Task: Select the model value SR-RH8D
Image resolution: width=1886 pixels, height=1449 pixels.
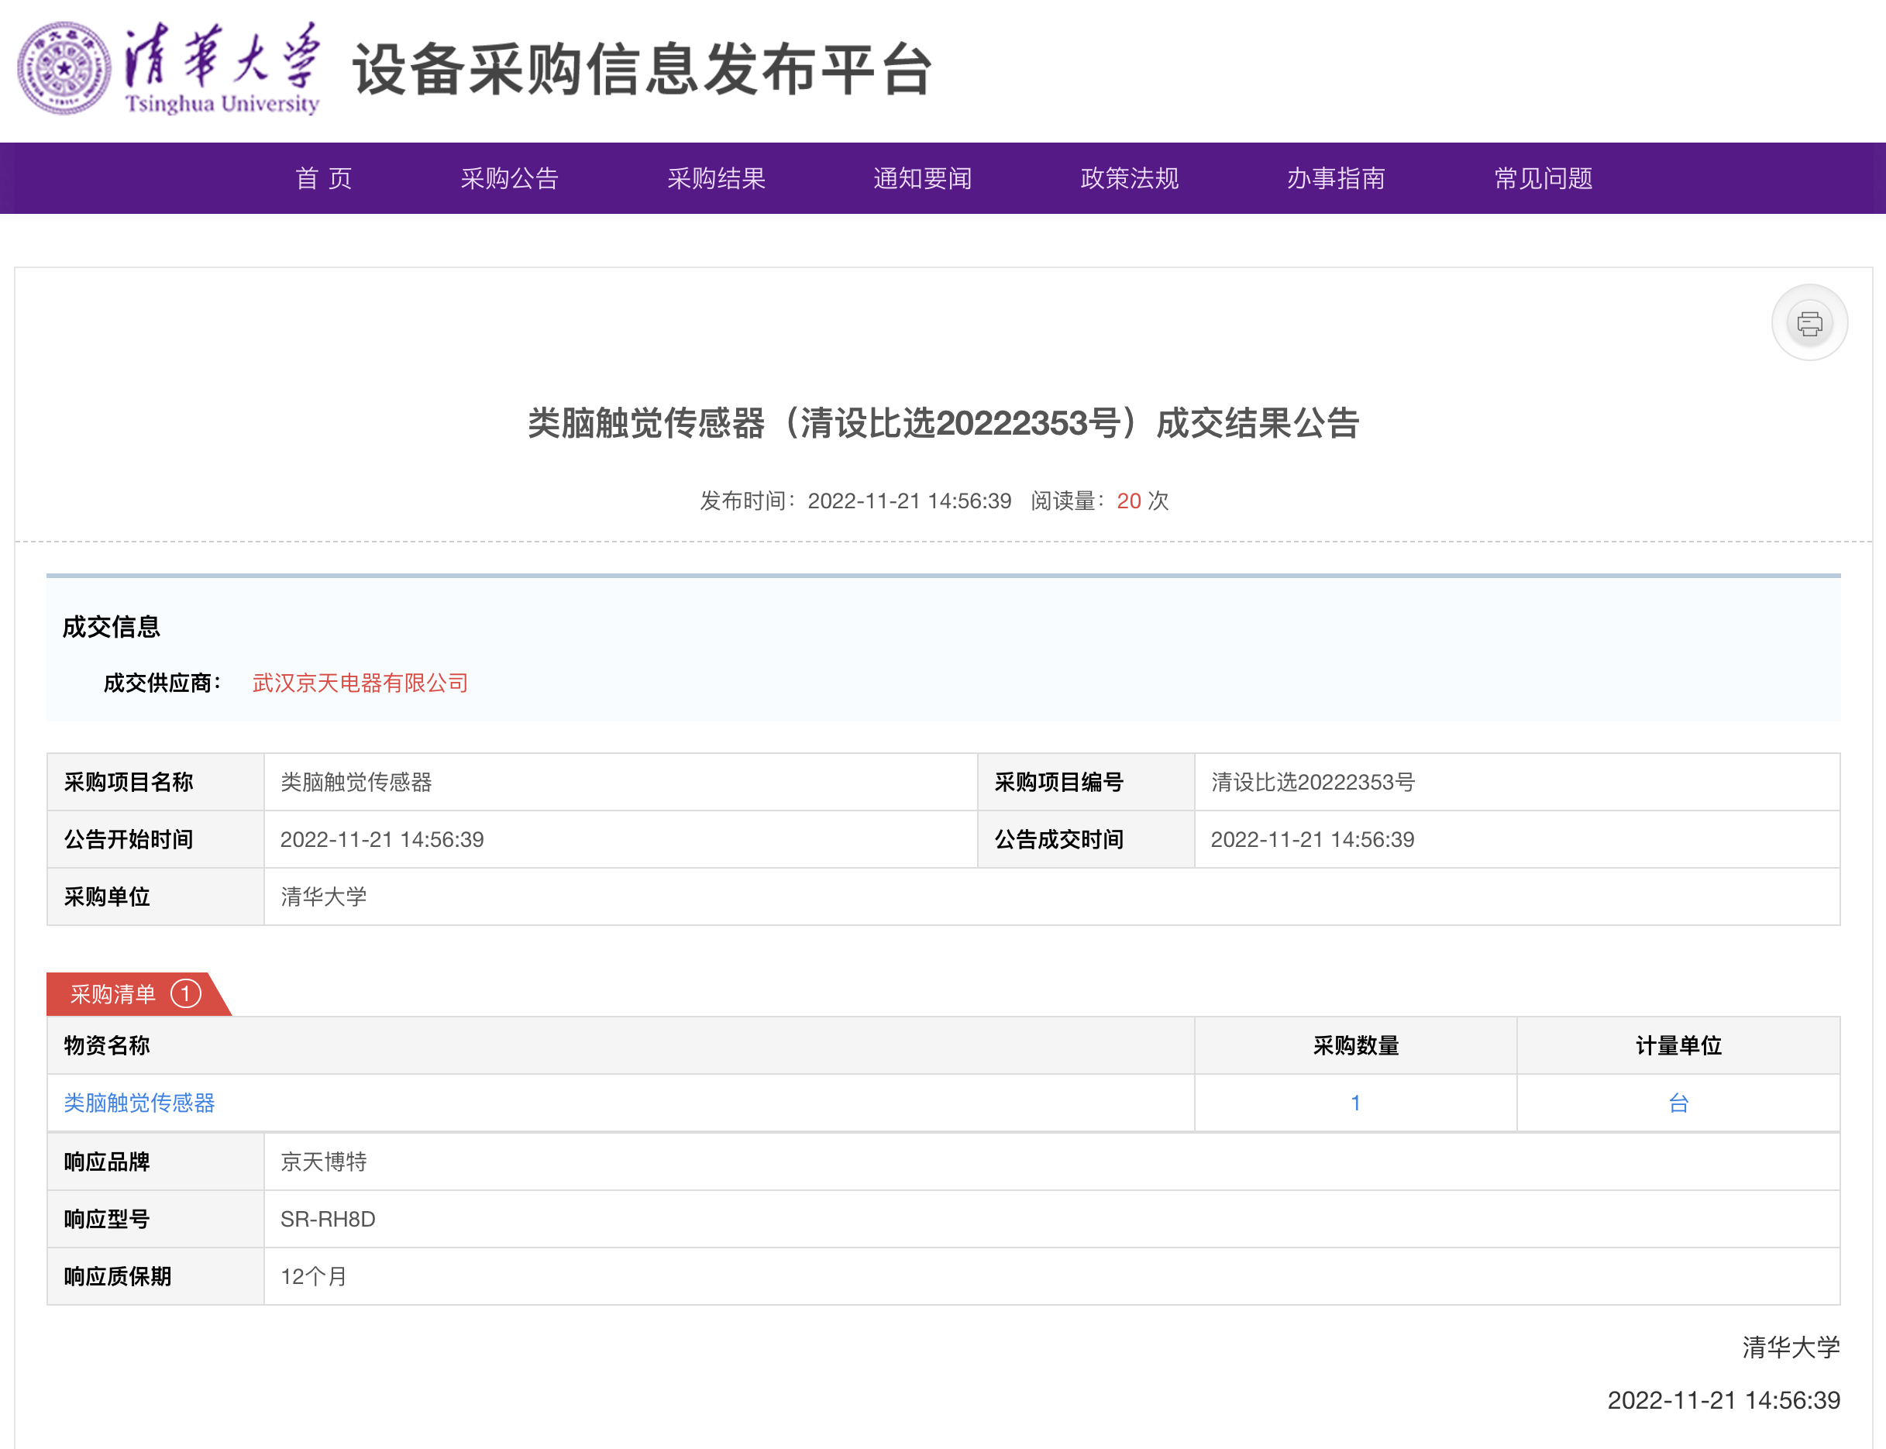Action: pyautogui.click(x=328, y=1219)
